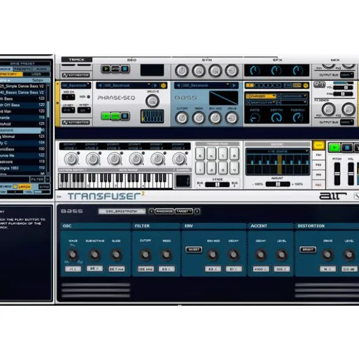Open settings with the wrench icon
359x360 pixels.
point(356,196)
